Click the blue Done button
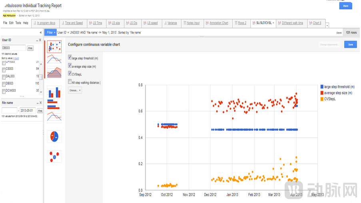 tap(351, 45)
